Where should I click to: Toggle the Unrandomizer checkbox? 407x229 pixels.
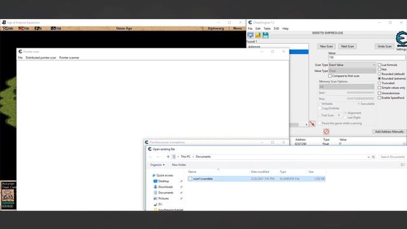pyautogui.click(x=379, y=93)
